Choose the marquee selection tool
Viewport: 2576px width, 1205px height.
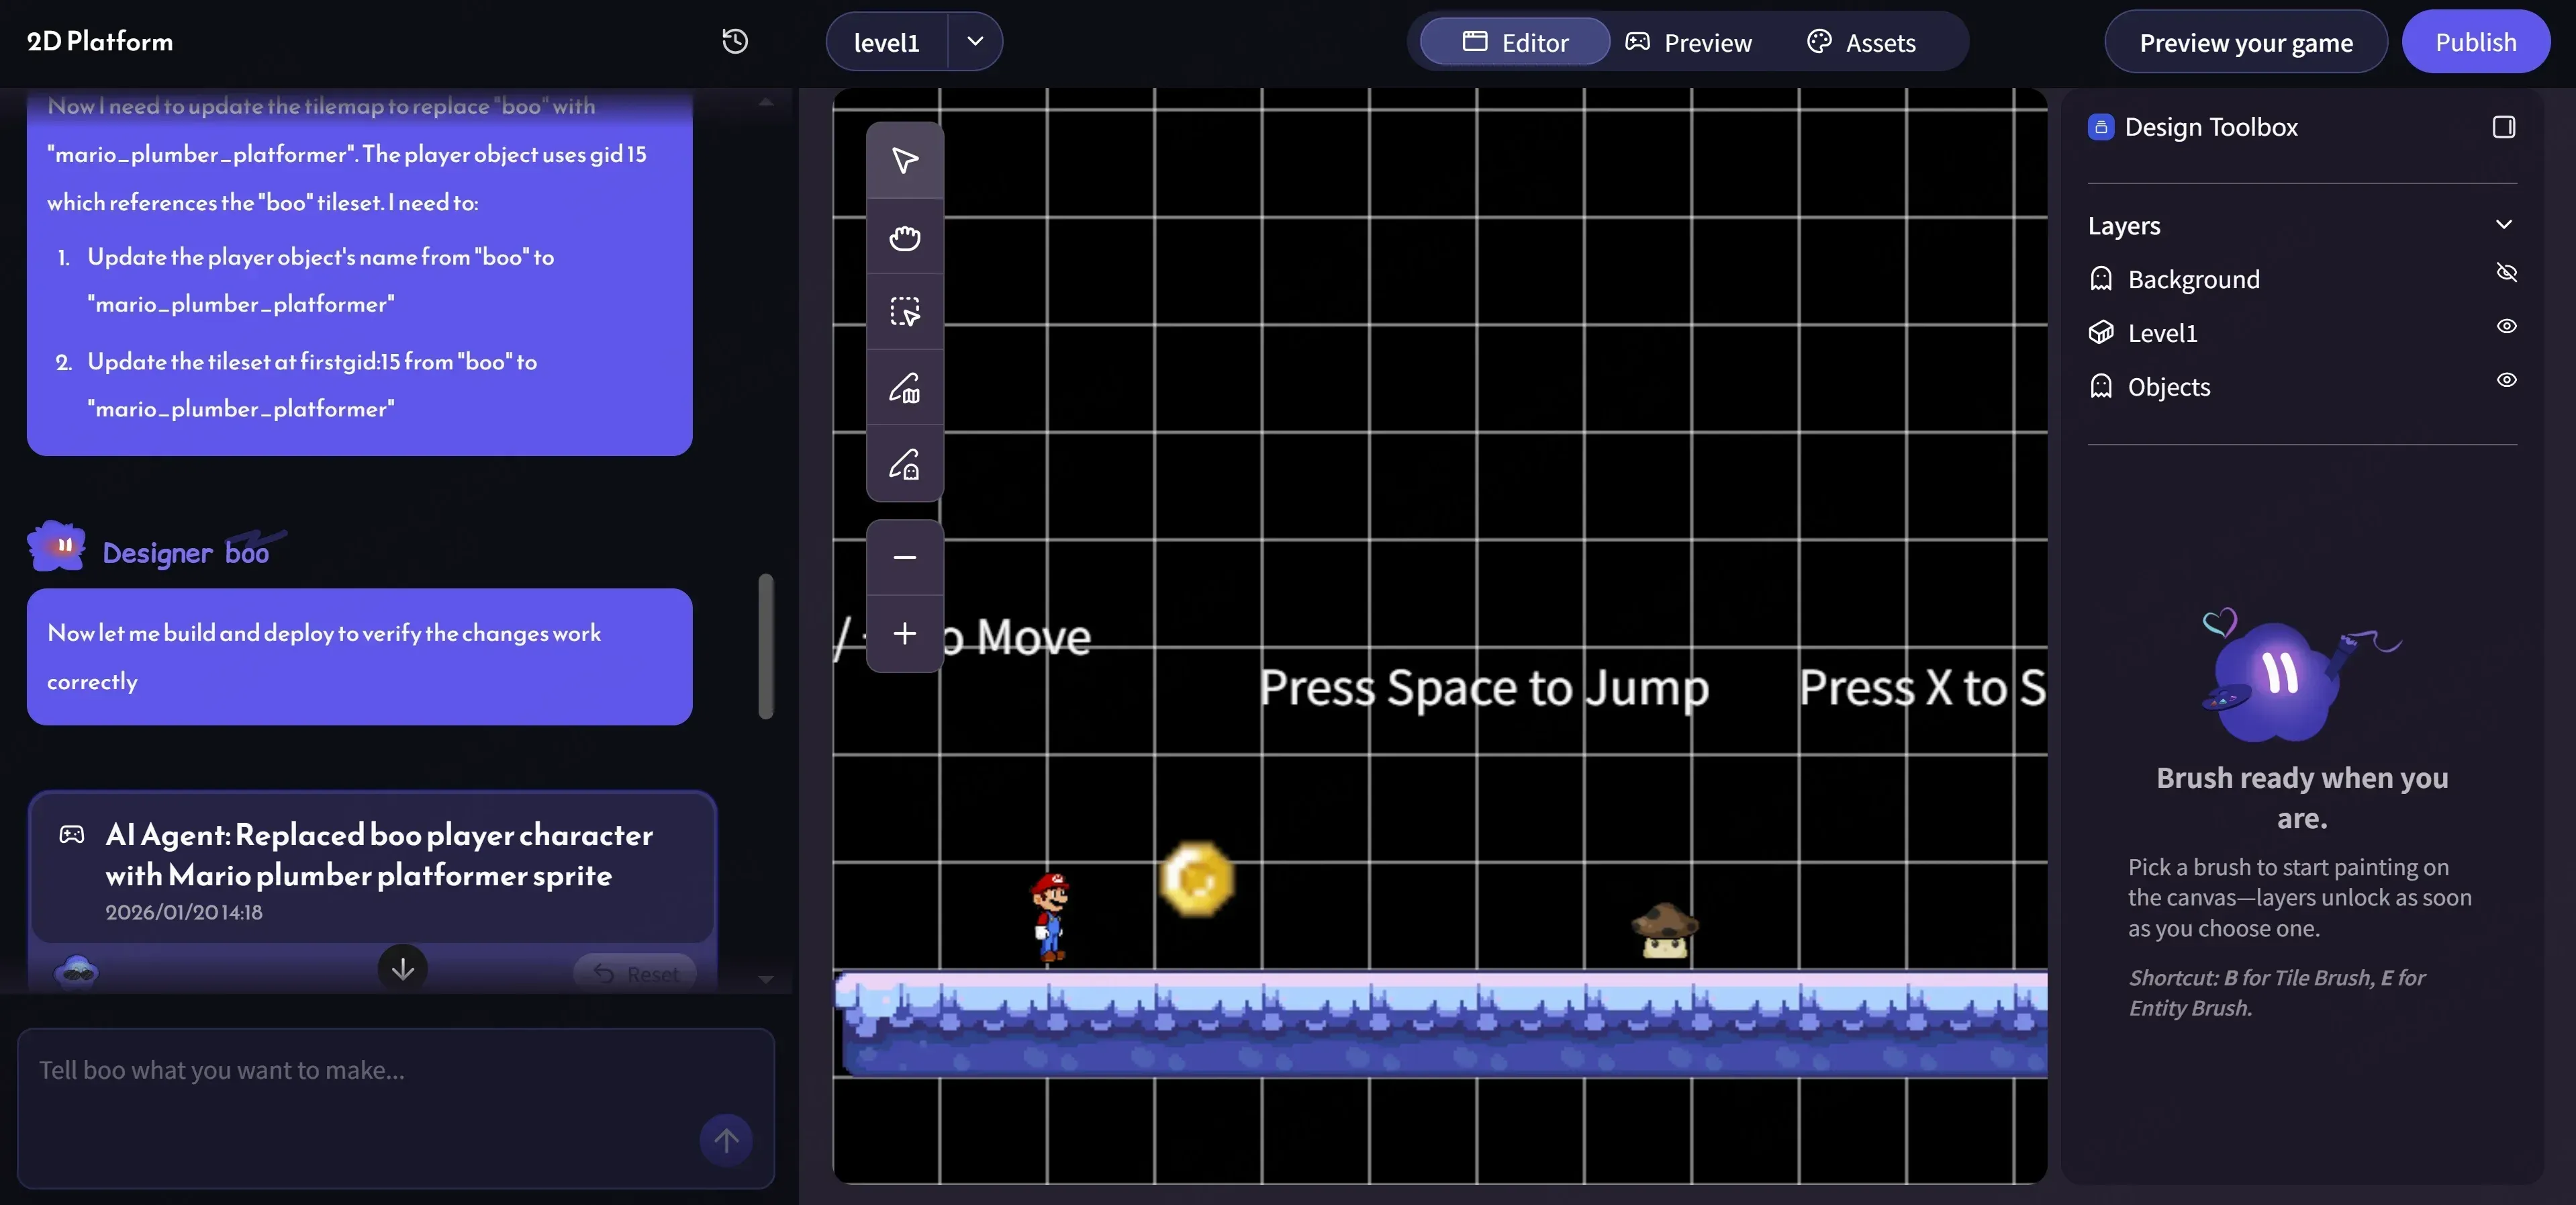click(904, 311)
